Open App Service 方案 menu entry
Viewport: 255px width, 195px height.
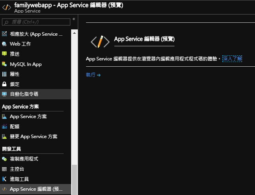point(35,117)
